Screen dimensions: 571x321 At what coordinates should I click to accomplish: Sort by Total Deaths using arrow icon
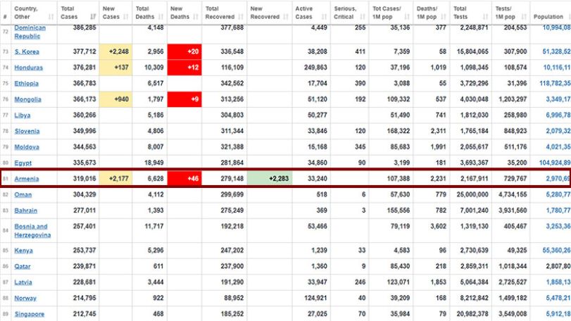coord(161,17)
